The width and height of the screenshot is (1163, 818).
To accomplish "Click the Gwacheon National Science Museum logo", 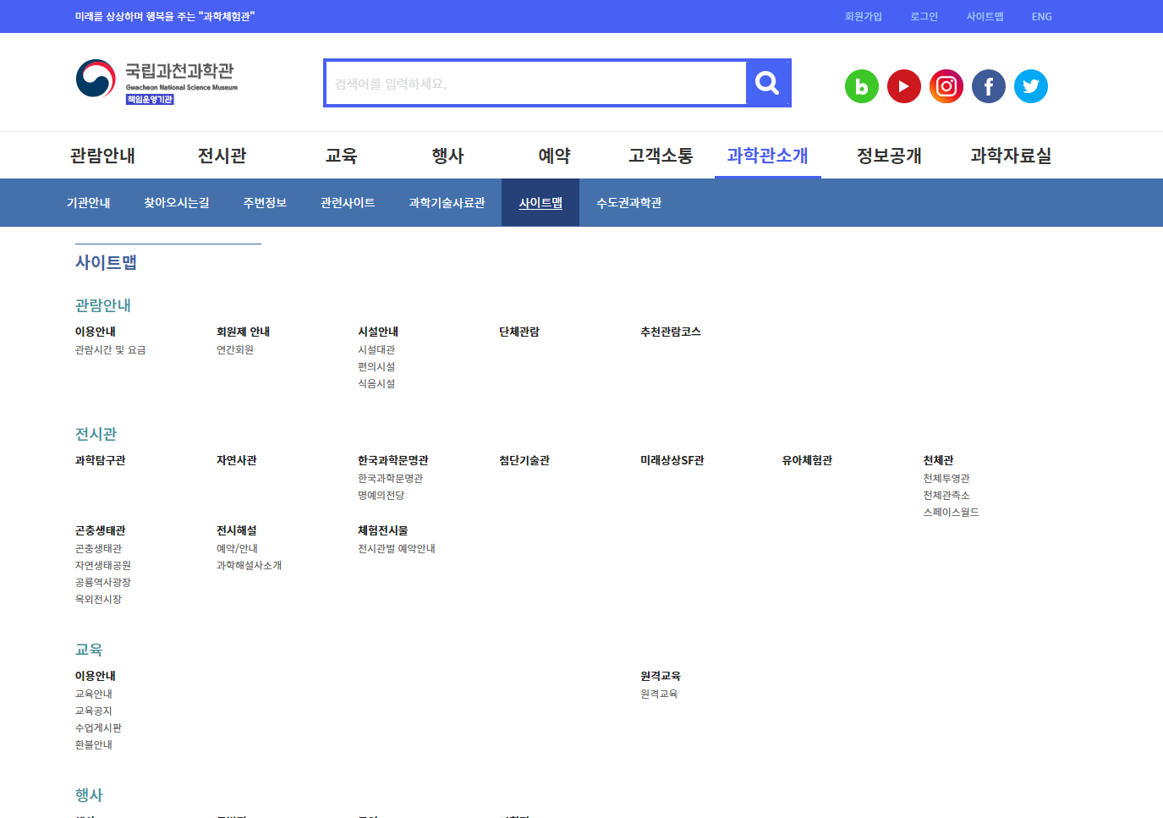I will [157, 81].
